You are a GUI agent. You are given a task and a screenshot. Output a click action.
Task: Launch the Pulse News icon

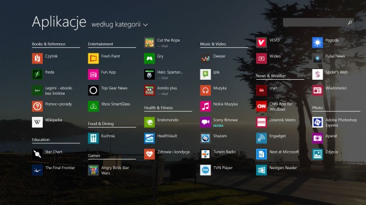tap(318, 58)
